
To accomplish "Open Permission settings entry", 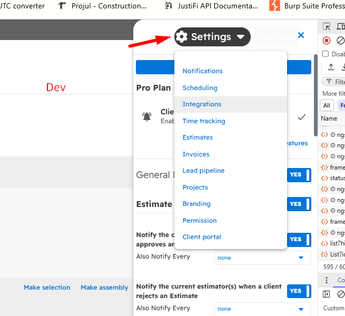I will (x=200, y=221).
